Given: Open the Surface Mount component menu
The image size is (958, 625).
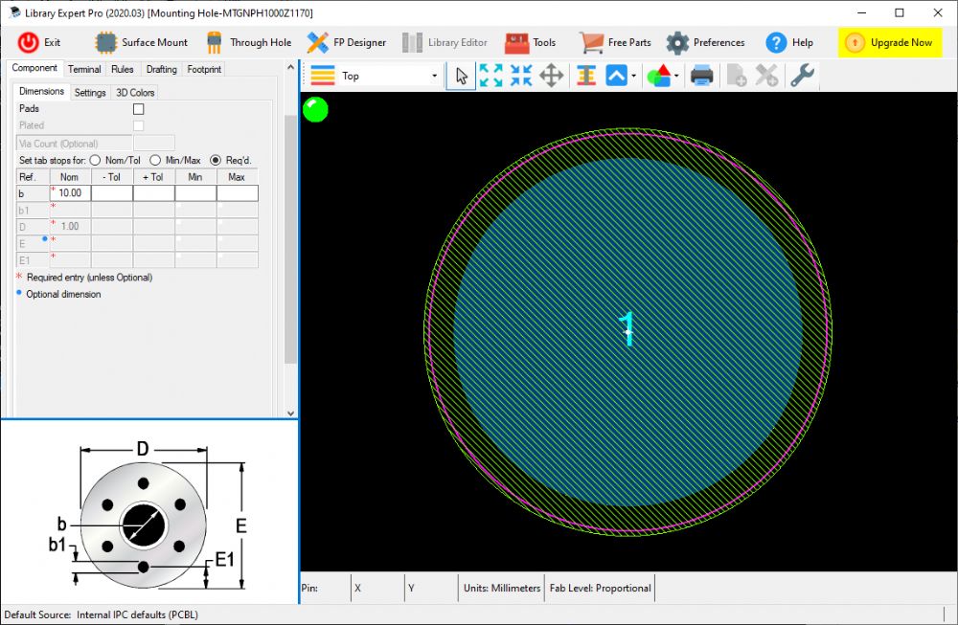Looking at the screenshot, I should coord(141,42).
